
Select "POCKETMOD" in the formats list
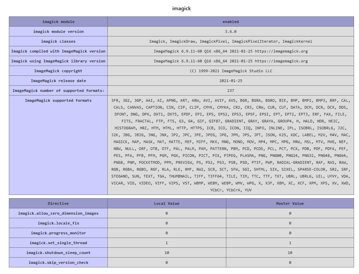point(149,162)
